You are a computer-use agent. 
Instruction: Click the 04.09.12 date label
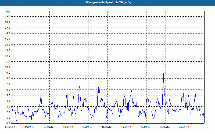[x=29, y=127]
